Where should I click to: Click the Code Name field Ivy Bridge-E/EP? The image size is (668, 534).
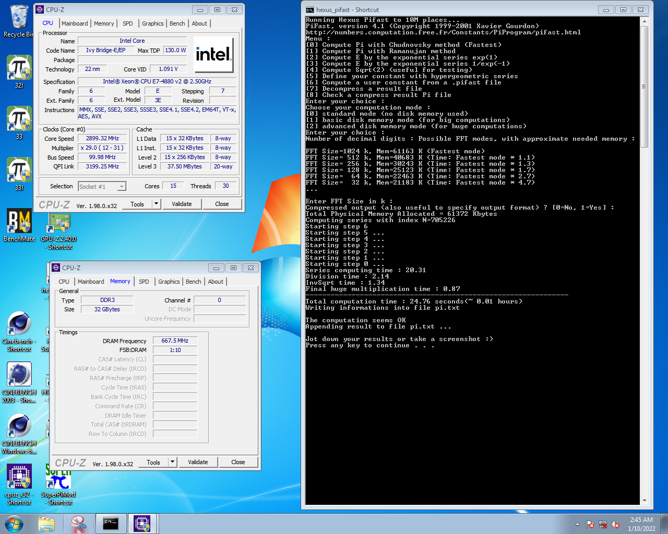(x=106, y=50)
